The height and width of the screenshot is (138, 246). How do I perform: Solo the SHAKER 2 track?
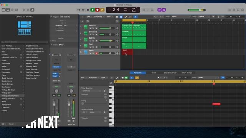93,34
